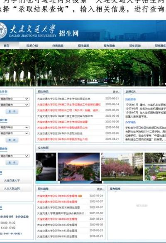The image size is (166, 243).
Task: Click the 查询 button under enrollment plan section
Action: (12, 111)
